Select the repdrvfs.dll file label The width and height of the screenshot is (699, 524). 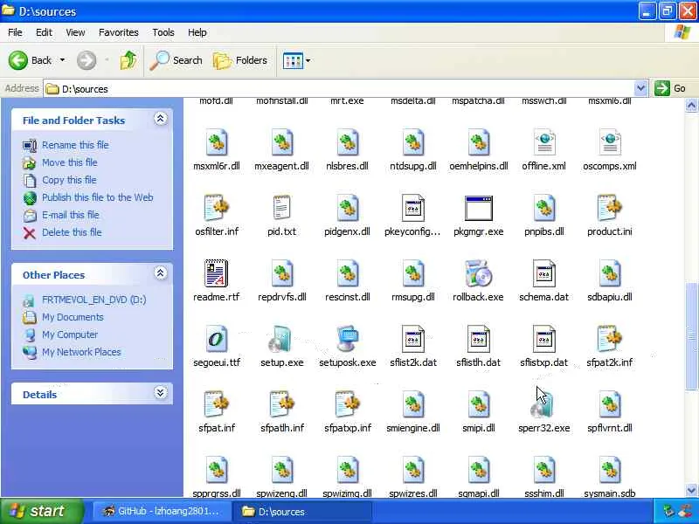[281, 297]
